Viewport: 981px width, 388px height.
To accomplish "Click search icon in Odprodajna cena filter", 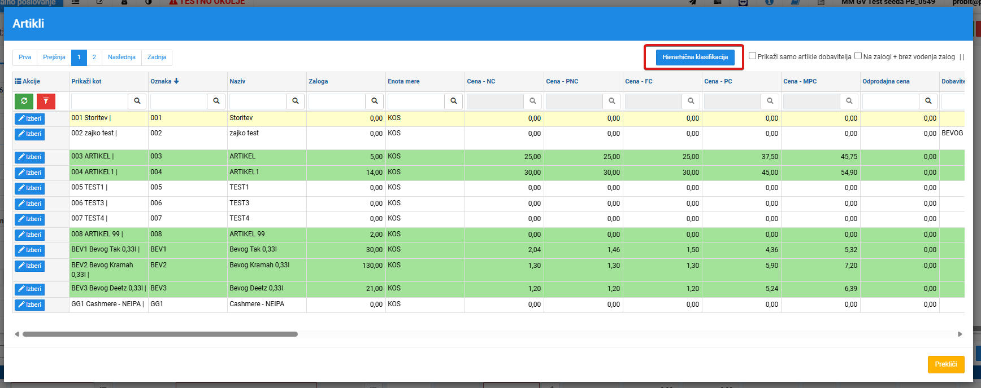I will point(928,102).
